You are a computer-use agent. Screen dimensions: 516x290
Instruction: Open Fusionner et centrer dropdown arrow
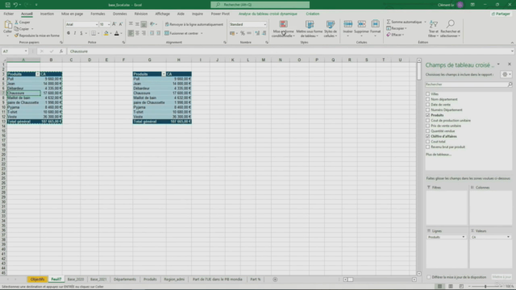click(202, 33)
